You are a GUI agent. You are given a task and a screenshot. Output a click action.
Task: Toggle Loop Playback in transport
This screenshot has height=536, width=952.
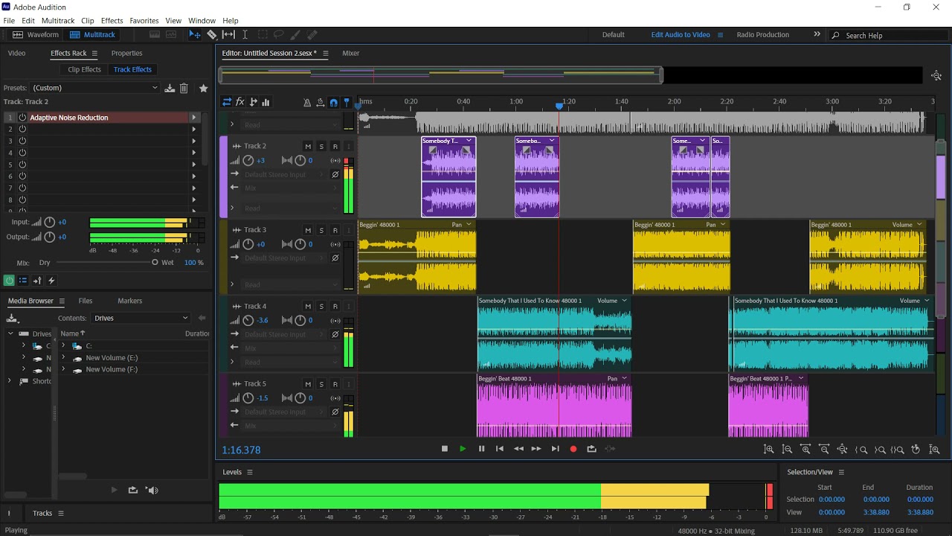pyautogui.click(x=591, y=449)
